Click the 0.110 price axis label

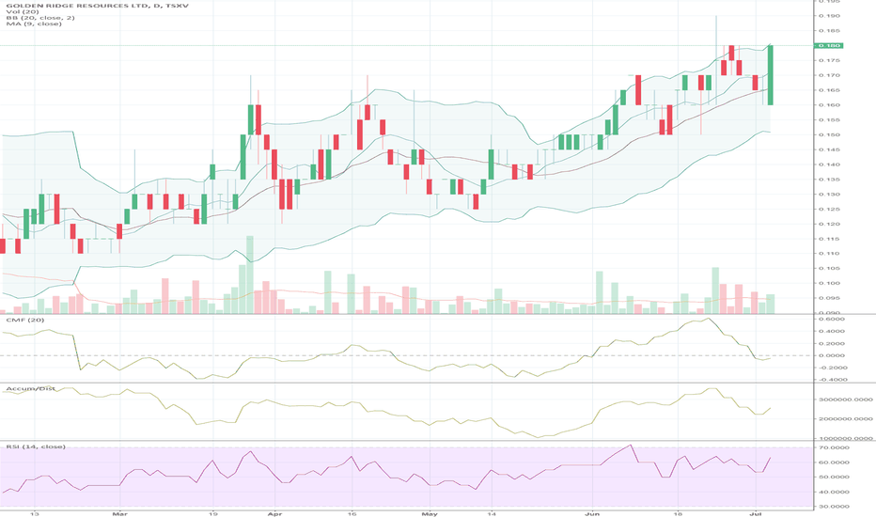tap(829, 254)
